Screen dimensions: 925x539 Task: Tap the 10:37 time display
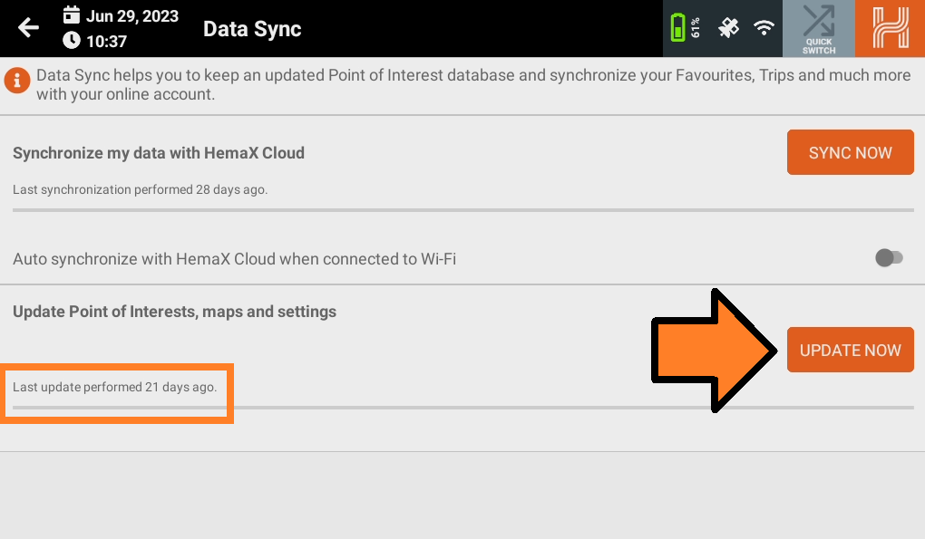tap(106, 42)
